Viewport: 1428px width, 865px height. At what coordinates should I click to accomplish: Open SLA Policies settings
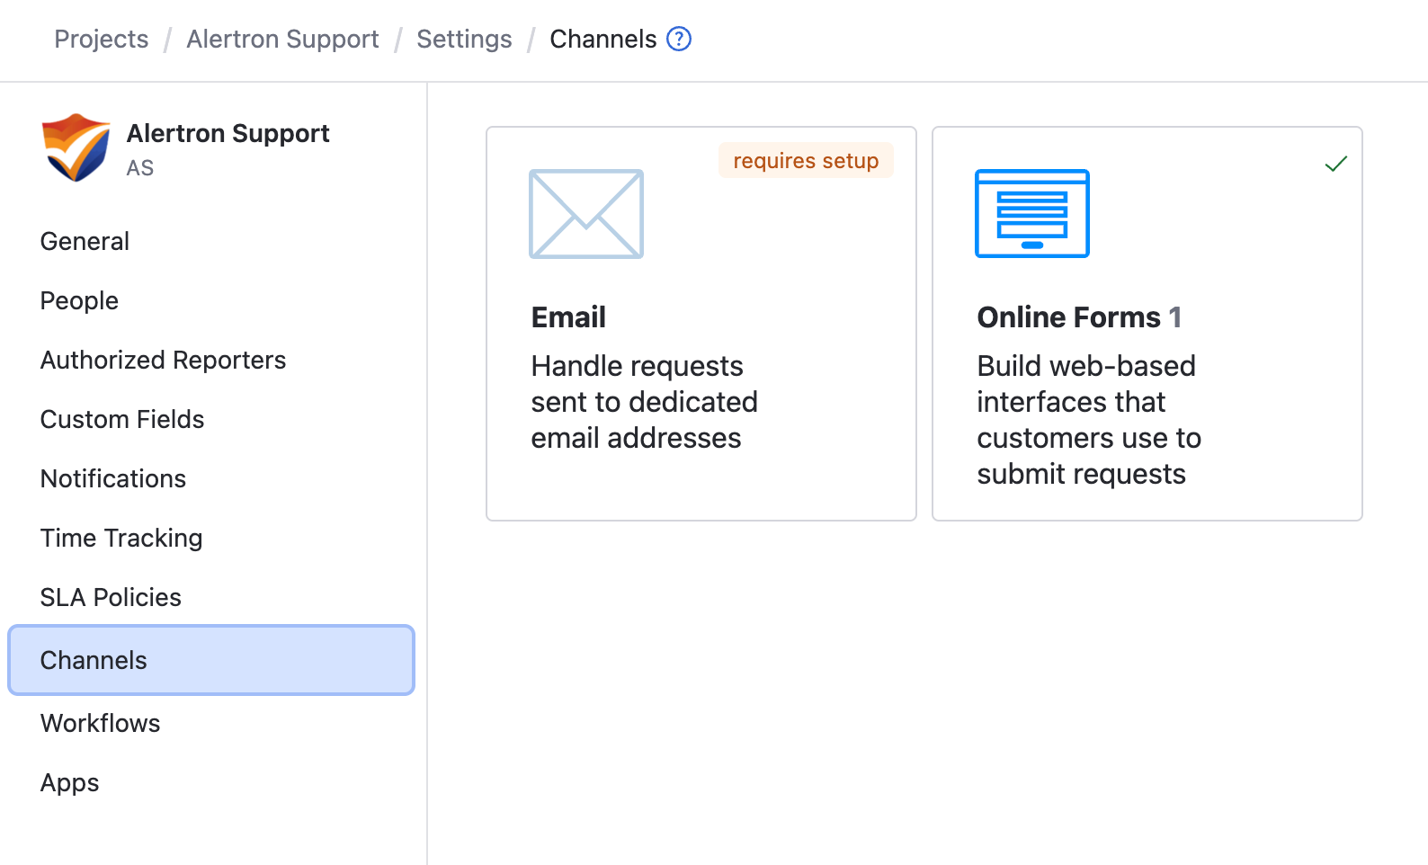tap(111, 597)
